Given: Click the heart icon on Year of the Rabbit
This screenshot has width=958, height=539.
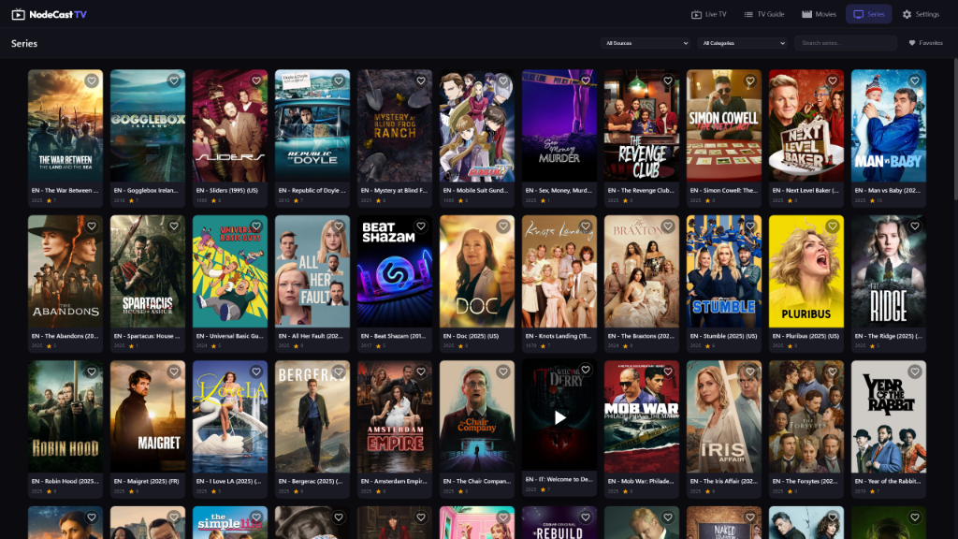Looking at the screenshot, I should [x=915, y=371].
